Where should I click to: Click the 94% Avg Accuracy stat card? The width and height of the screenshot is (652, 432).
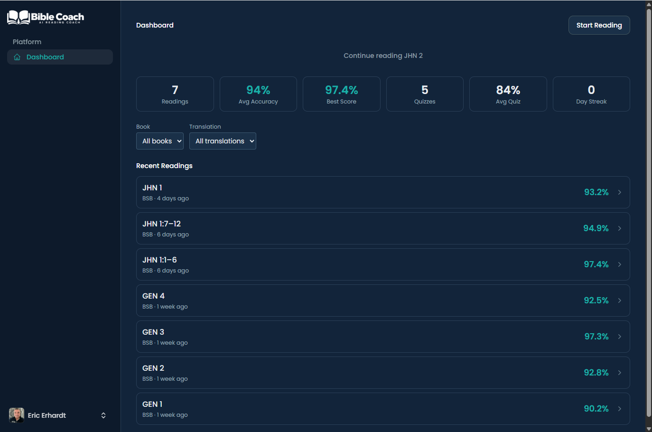[x=258, y=94]
